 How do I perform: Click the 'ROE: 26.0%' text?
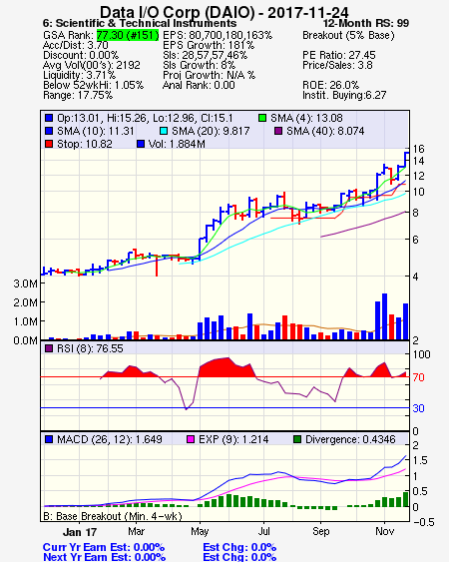pos(330,85)
